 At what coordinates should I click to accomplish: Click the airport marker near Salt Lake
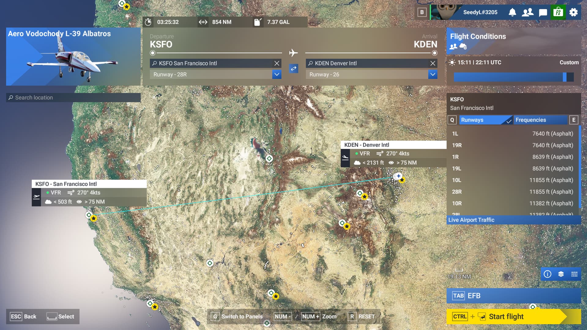pos(269,158)
